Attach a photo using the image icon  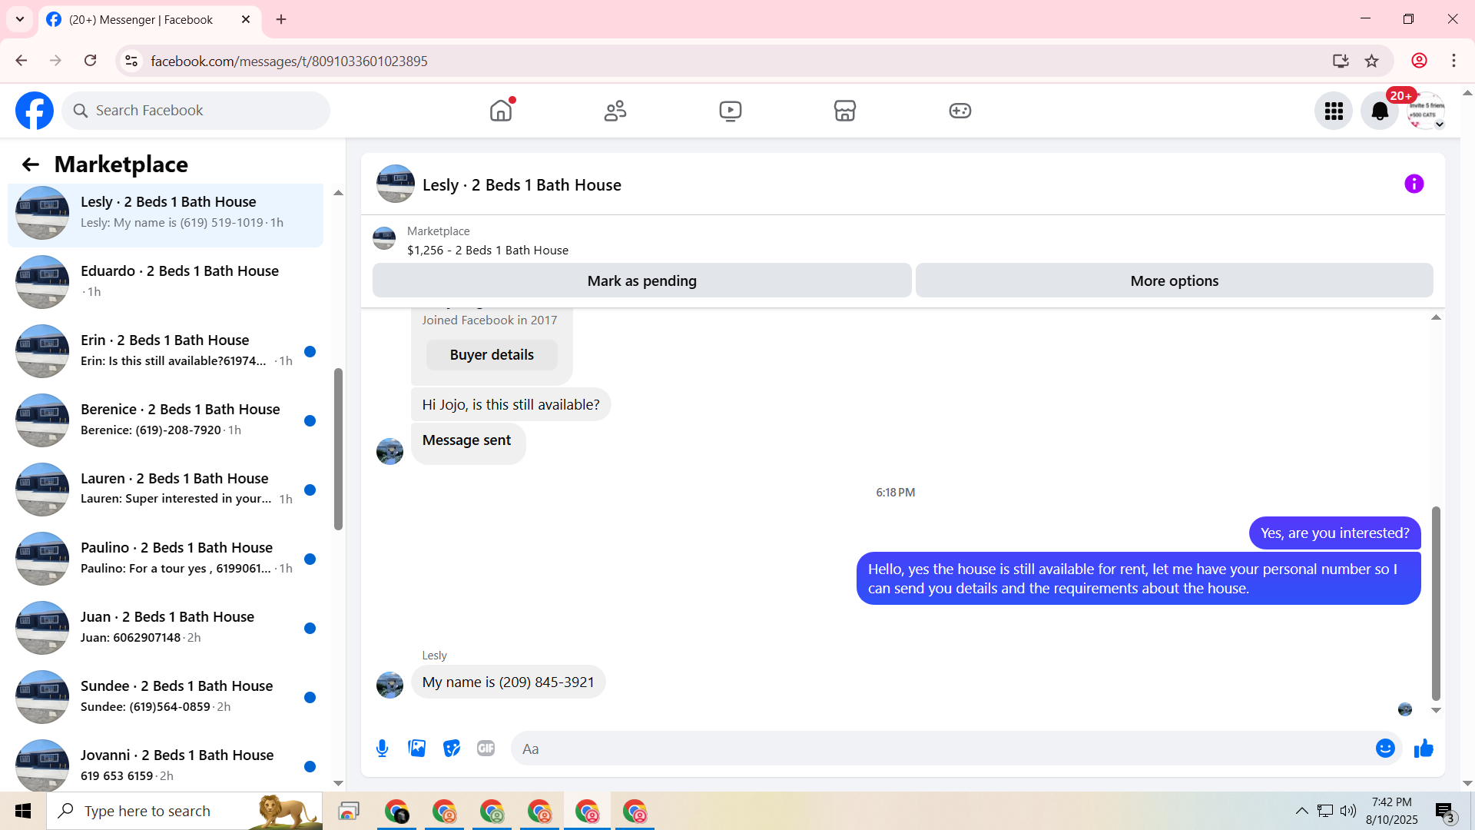[x=416, y=749]
